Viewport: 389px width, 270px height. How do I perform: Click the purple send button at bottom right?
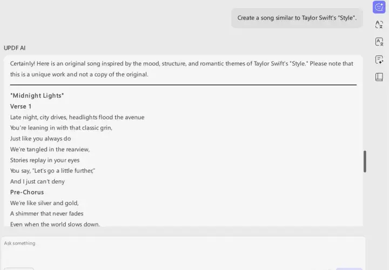click(x=349, y=269)
